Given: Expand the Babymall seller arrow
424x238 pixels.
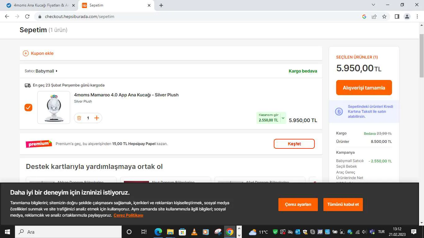Looking at the screenshot, I should (56, 71).
